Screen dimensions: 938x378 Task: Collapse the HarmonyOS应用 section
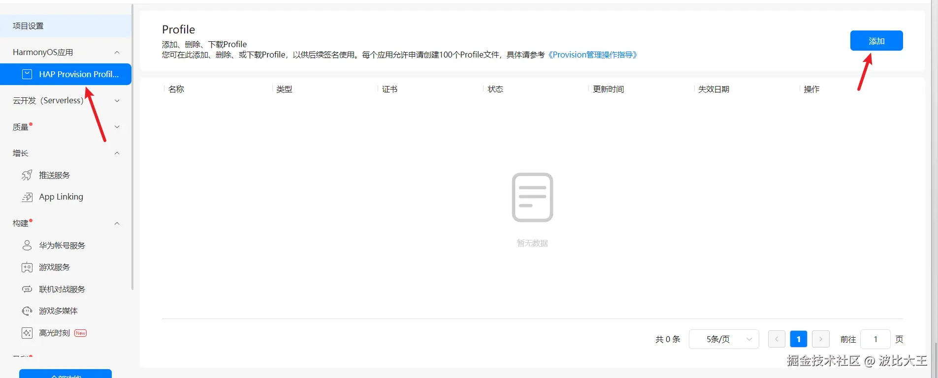point(117,53)
